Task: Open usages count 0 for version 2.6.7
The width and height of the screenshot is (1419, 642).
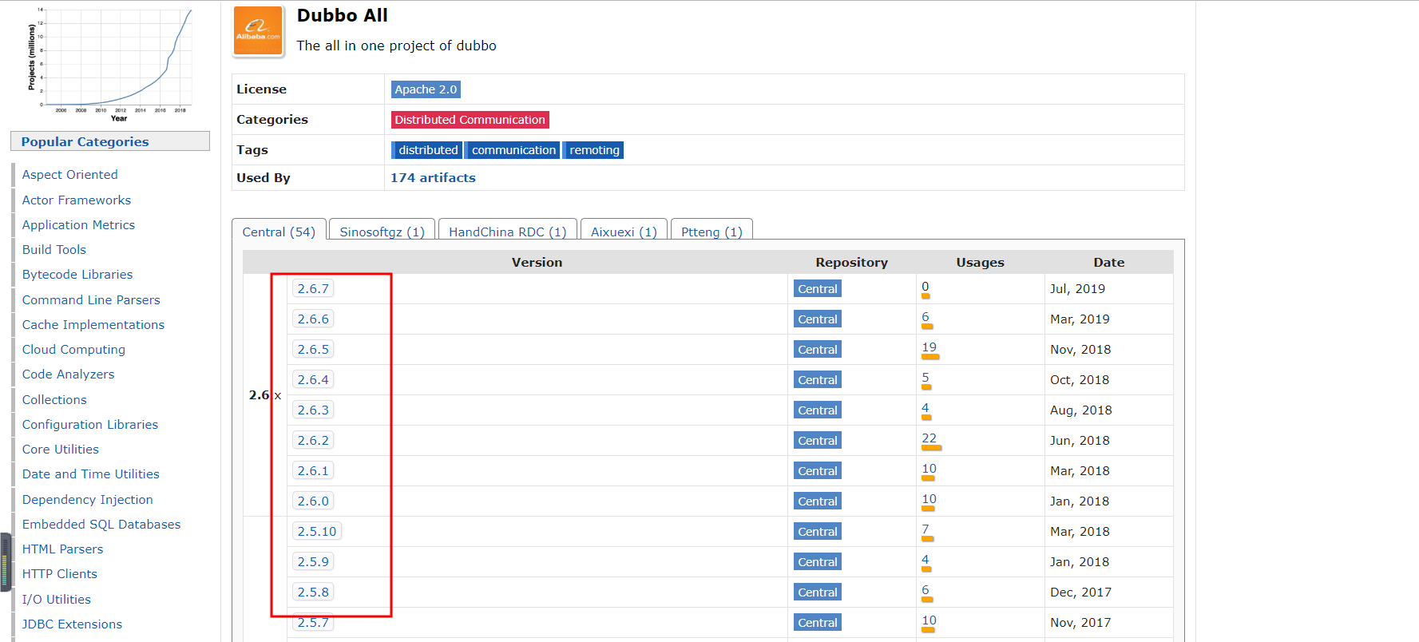Action: point(926,287)
